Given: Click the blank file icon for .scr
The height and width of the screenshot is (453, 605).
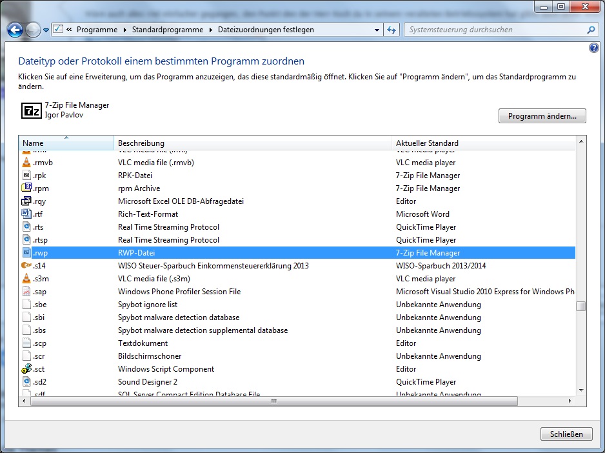Looking at the screenshot, I should point(26,356).
